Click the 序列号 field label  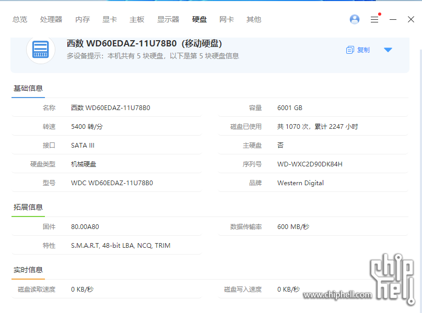click(252, 164)
